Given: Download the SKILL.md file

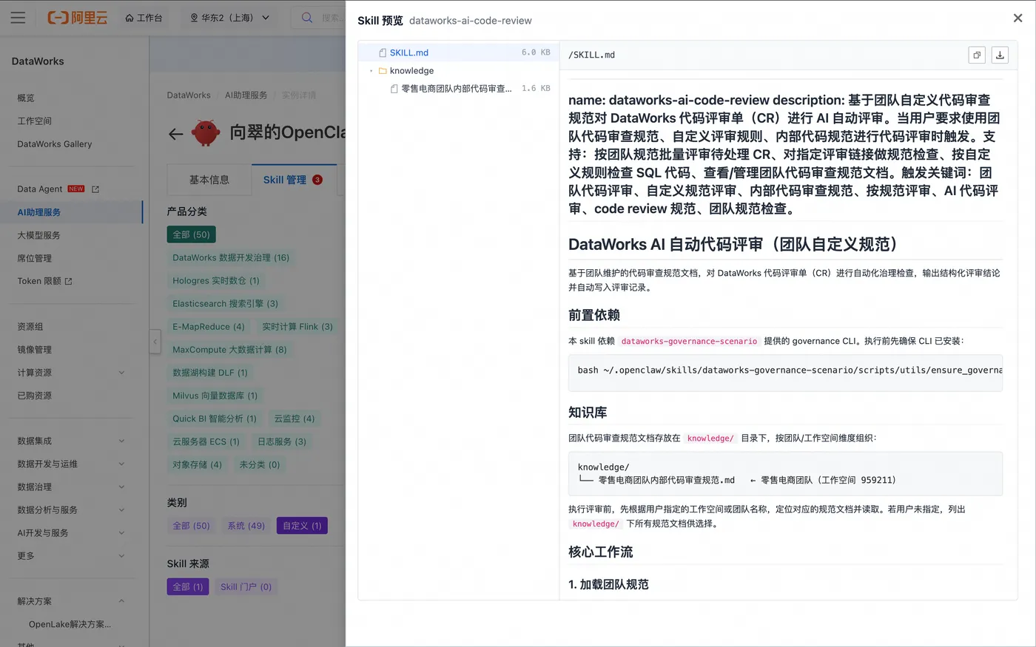Looking at the screenshot, I should [x=1000, y=55].
